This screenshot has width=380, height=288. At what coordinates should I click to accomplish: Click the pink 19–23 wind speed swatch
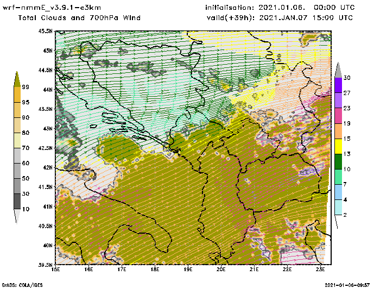click(x=338, y=116)
